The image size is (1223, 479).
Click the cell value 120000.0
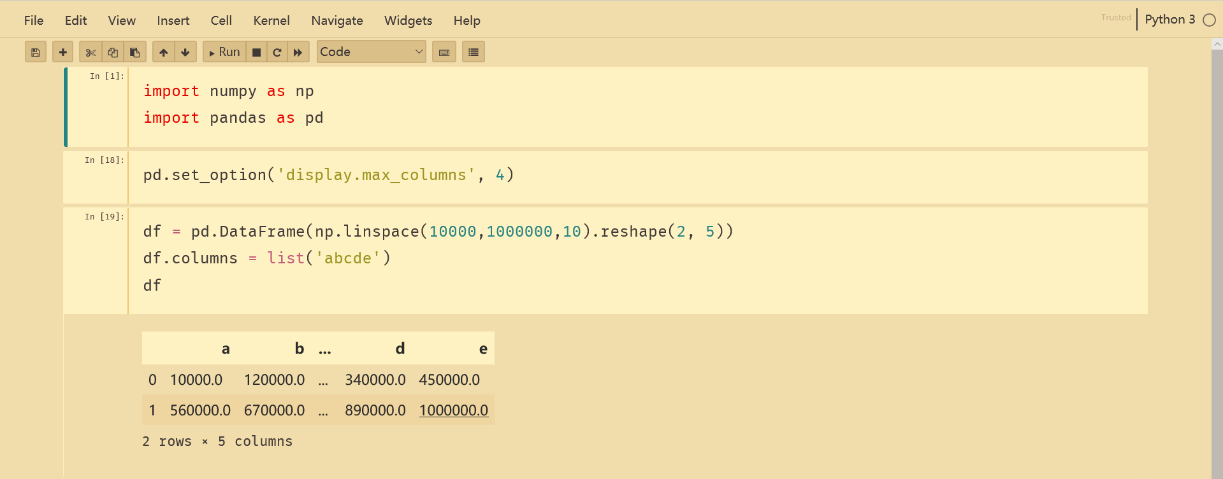[x=275, y=380]
